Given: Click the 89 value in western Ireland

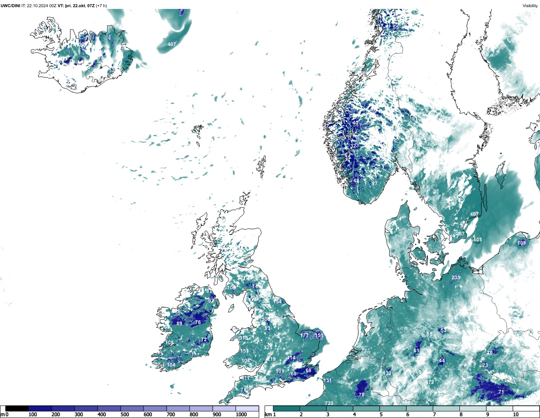Looking at the screenshot, I should (180, 324).
